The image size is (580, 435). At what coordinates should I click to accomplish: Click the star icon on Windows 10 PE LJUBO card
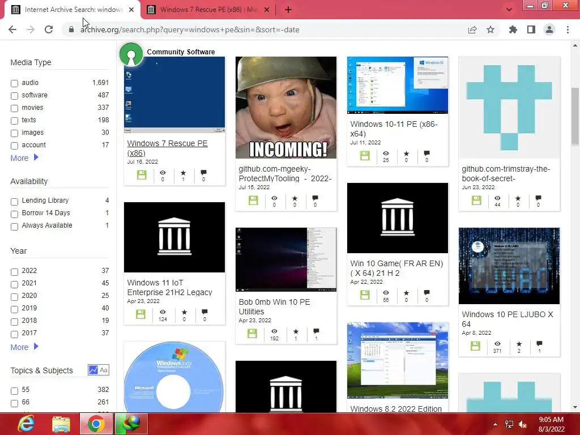pos(519,344)
